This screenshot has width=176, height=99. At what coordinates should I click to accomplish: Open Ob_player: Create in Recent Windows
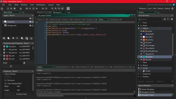point(148,92)
